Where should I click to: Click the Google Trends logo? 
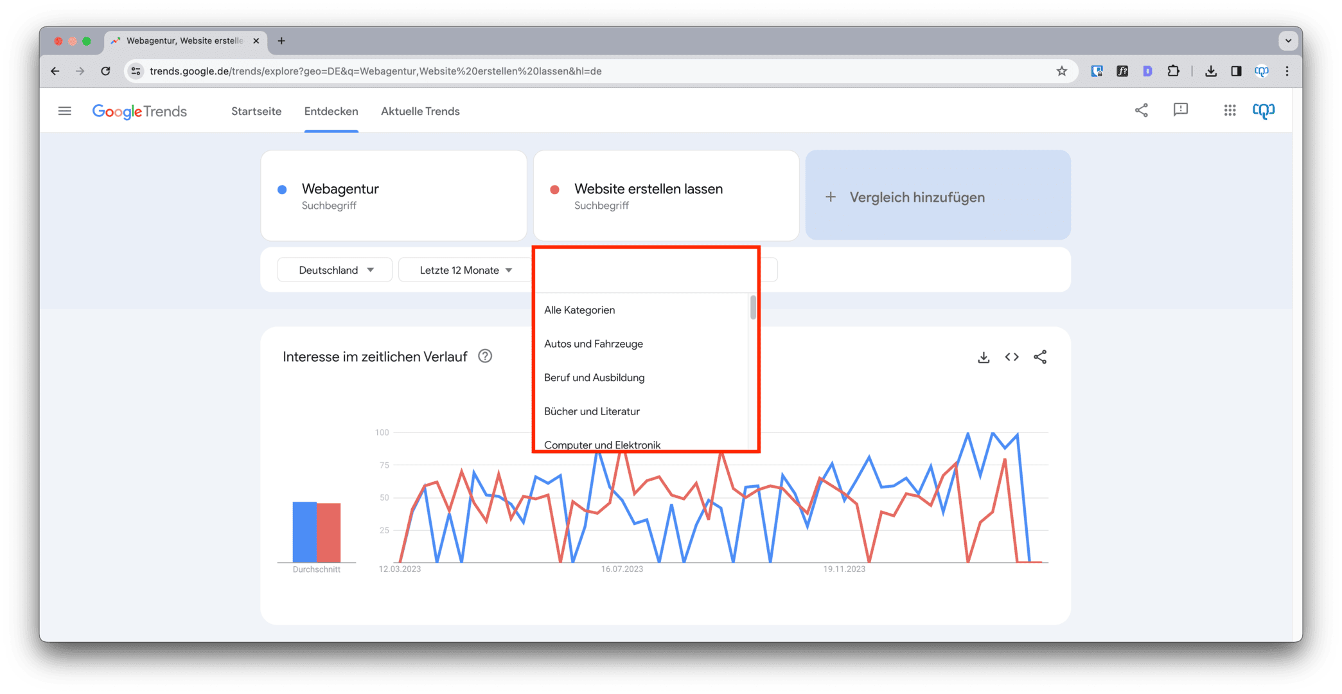coord(139,111)
